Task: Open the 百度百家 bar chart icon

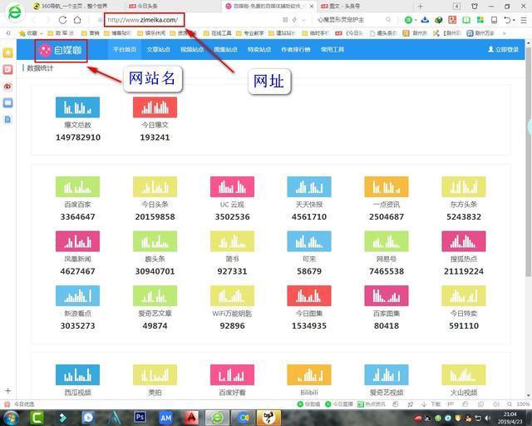Action: (77, 187)
